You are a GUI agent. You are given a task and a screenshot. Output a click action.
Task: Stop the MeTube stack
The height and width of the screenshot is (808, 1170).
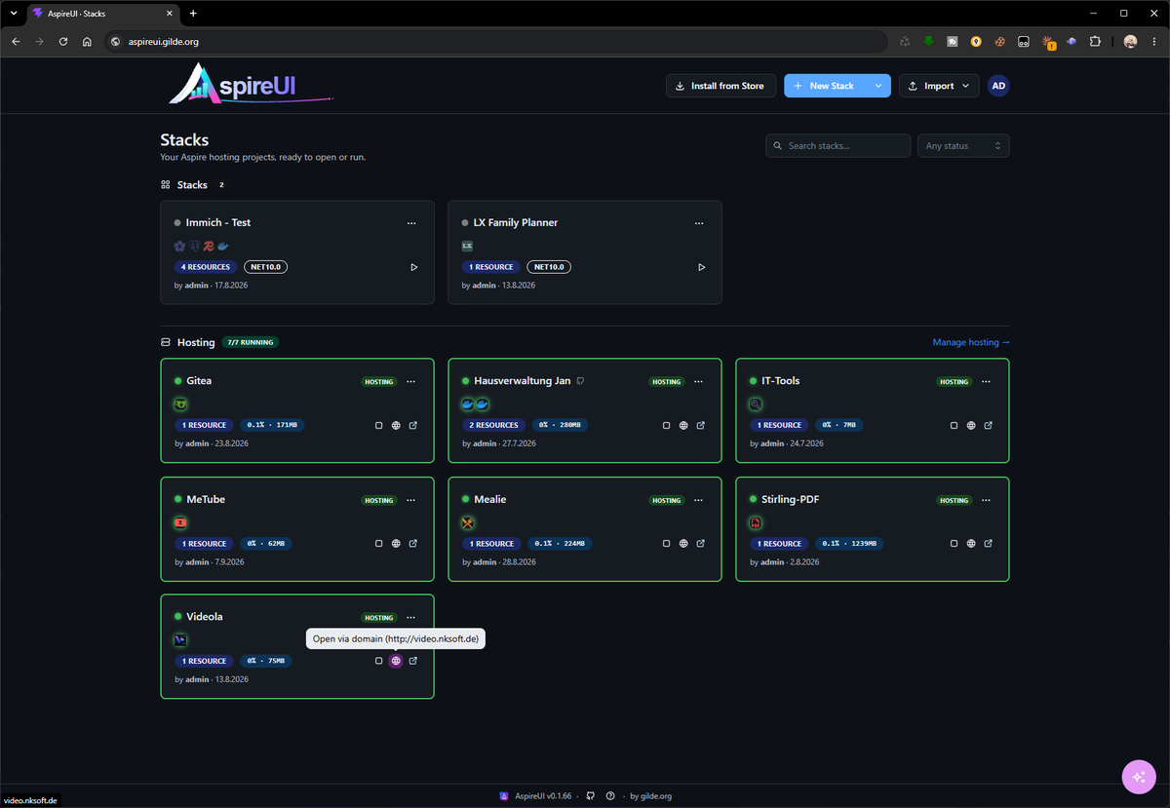[379, 544]
